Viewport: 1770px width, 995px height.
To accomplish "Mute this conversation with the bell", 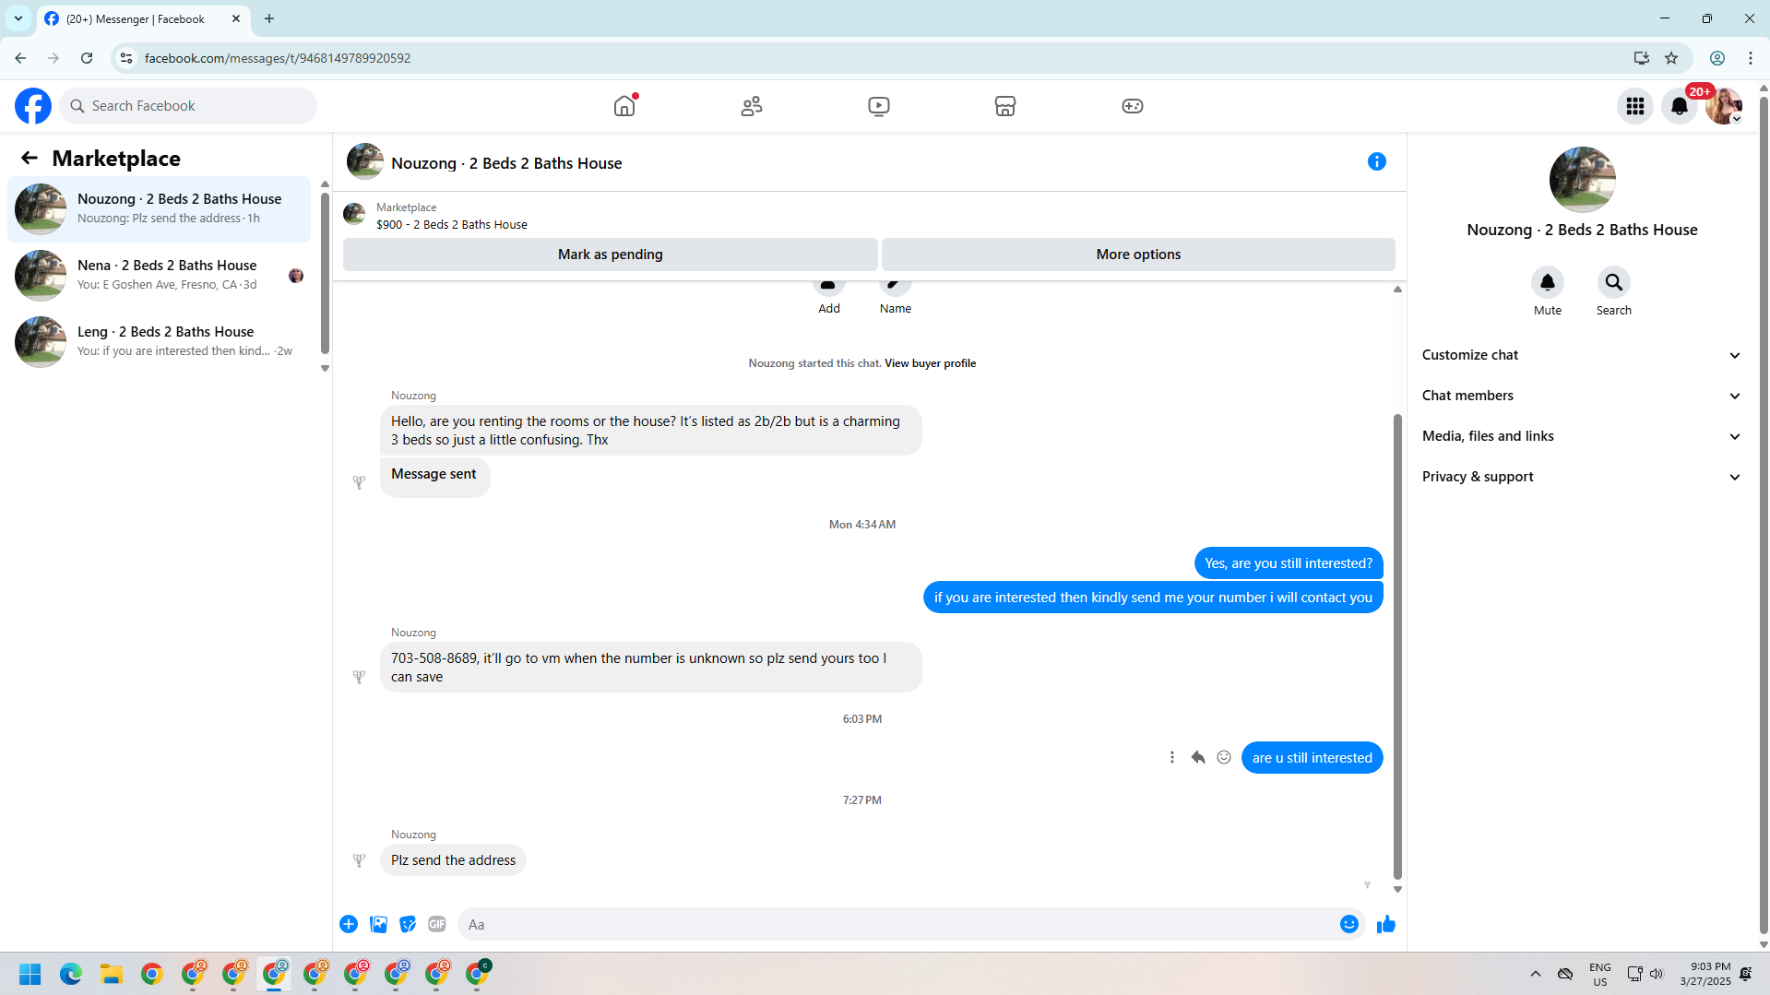I will tap(1548, 282).
